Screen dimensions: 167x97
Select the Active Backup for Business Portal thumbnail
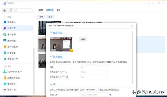tap(42, 28)
